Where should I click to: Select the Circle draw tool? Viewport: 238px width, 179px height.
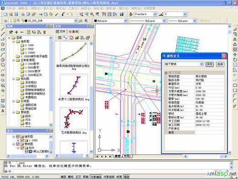3,60
